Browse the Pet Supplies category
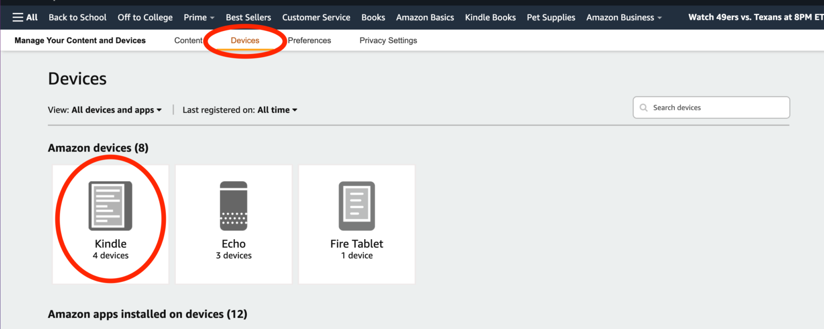The height and width of the screenshot is (329, 824). pyautogui.click(x=550, y=17)
